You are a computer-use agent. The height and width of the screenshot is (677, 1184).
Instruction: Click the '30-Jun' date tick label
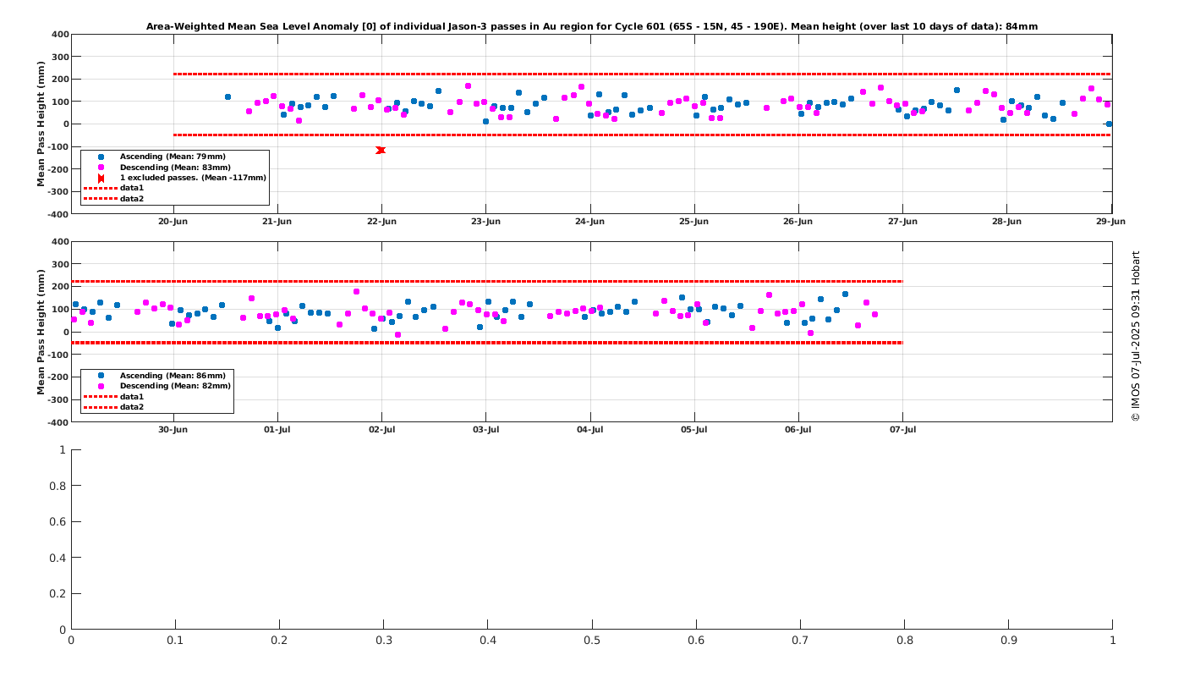[x=173, y=429]
